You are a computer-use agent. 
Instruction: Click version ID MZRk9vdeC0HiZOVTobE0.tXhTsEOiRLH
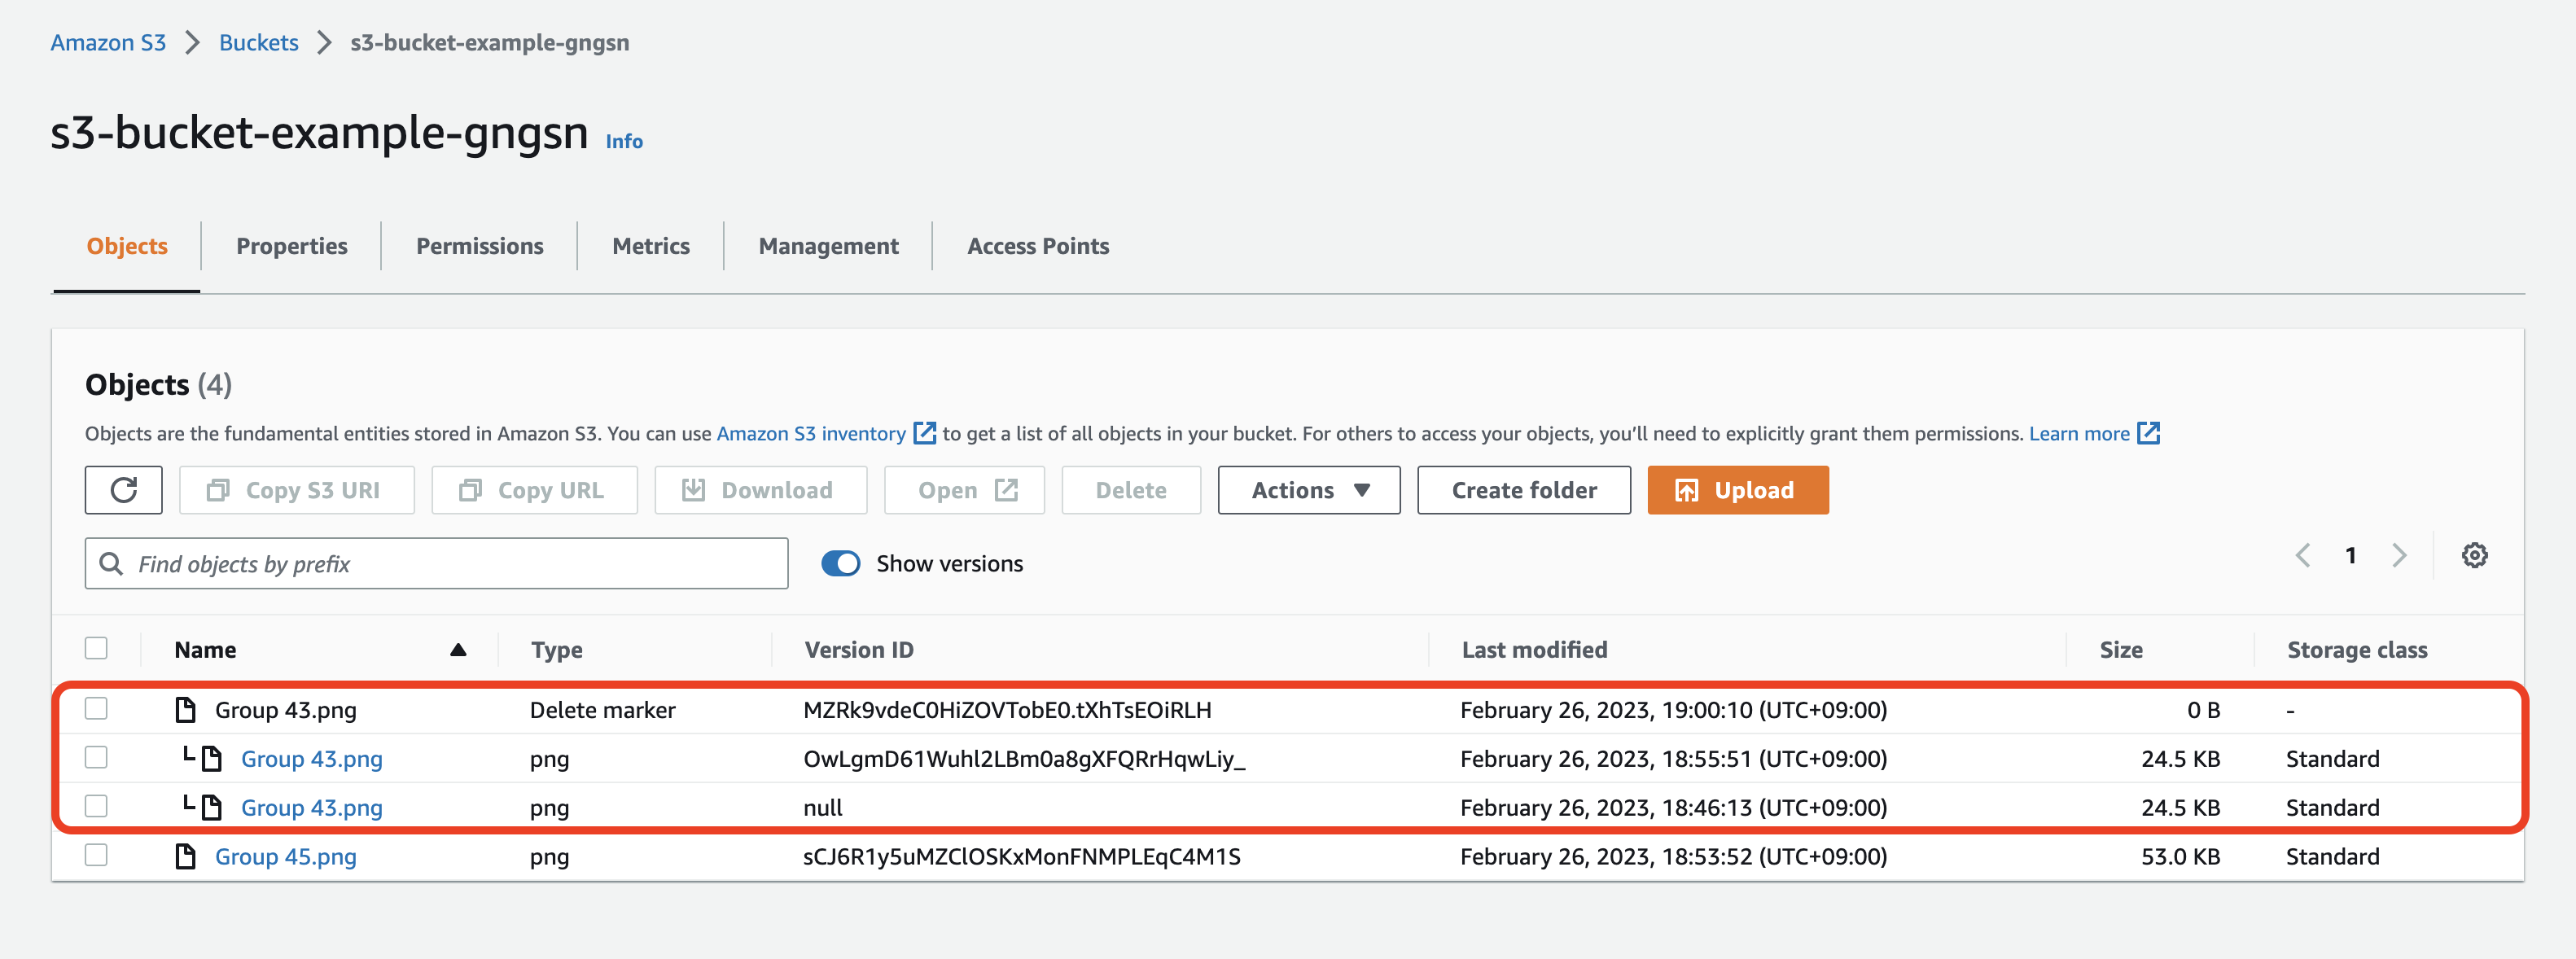tap(1007, 710)
